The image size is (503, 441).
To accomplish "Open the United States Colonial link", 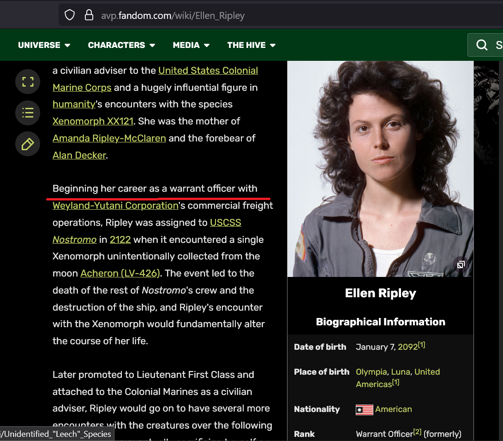I will tap(208, 71).
